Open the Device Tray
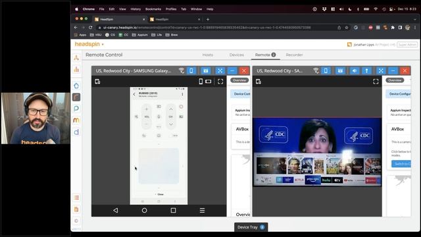421x237 pixels. (x=251, y=227)
